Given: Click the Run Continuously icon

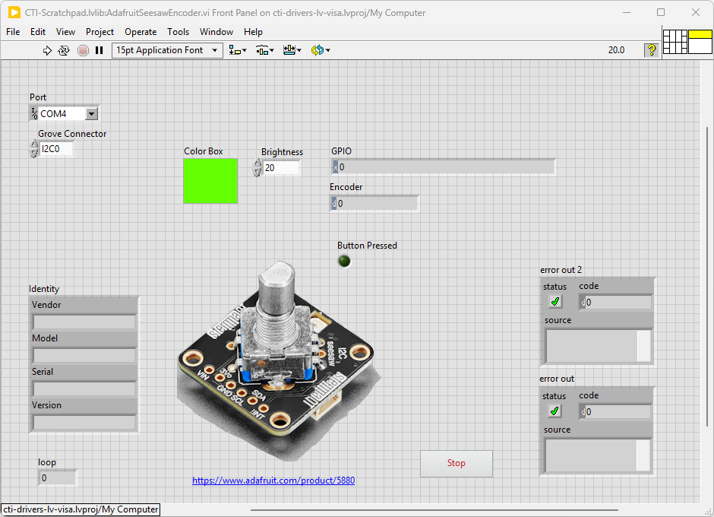Looking at the screenshot, I should 64,50.
